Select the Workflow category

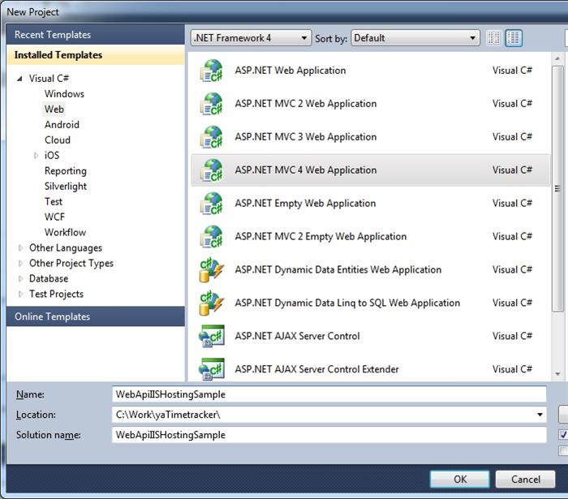tap(65, 232)
